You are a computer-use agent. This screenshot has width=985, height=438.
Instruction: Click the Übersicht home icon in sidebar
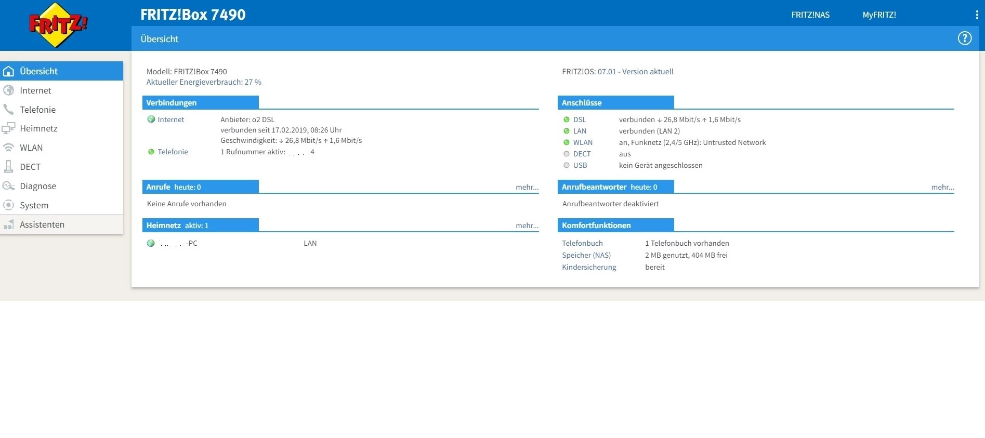[9, 71]
